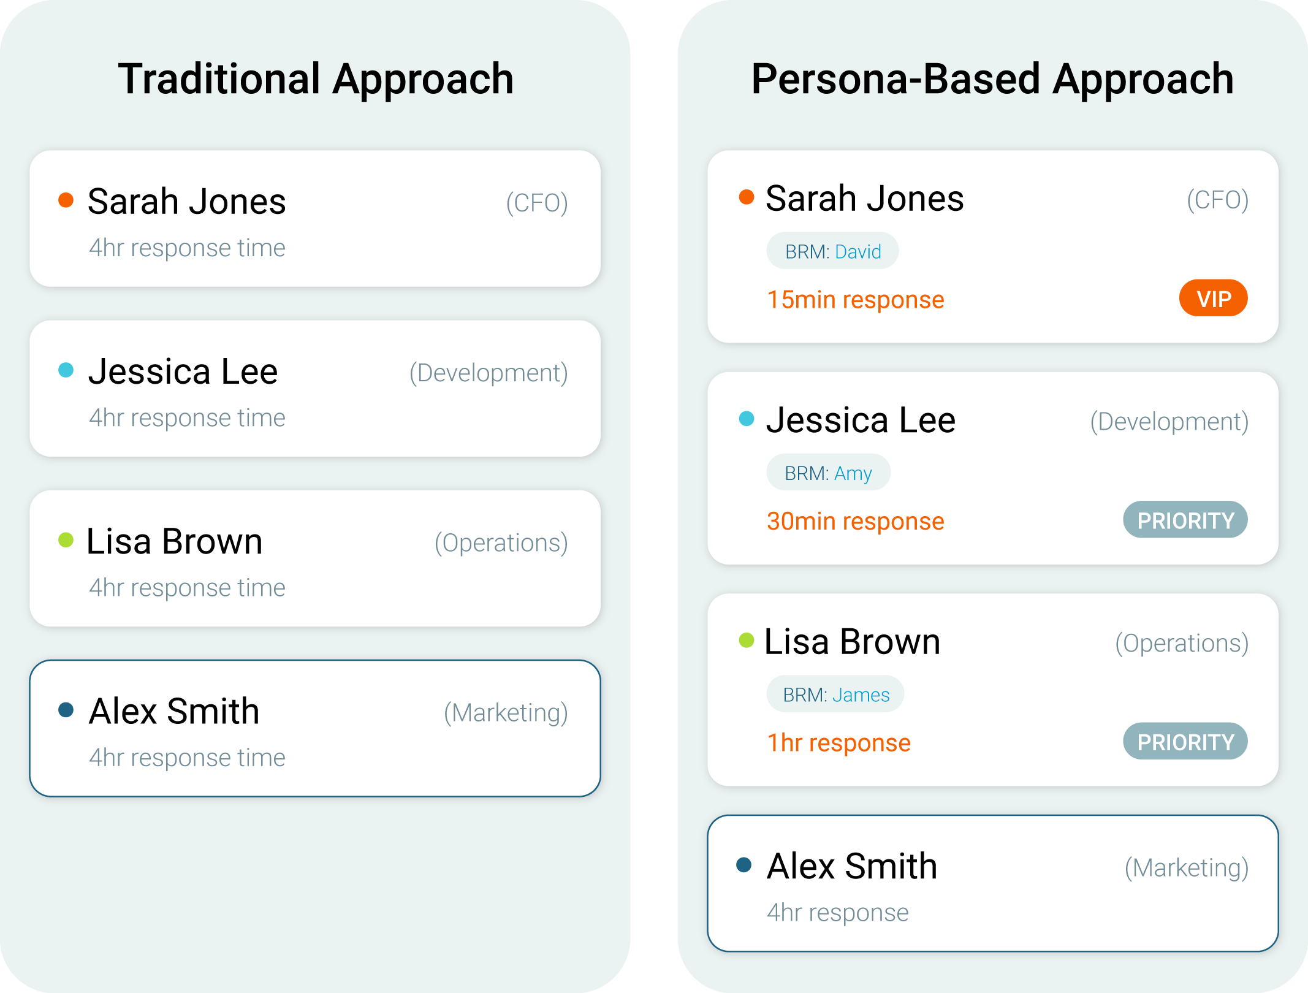Viewport: 1308px width, 993px height.
Task: Click dark blue dot beside Alex Smith in Persona-Based
Action: (x=744, y=864)
